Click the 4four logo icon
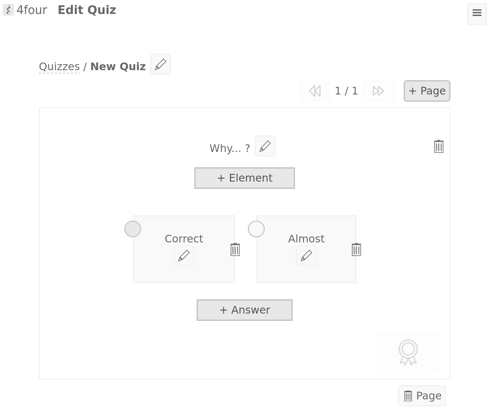Screen dimensions: 489x415 point(8,10)
